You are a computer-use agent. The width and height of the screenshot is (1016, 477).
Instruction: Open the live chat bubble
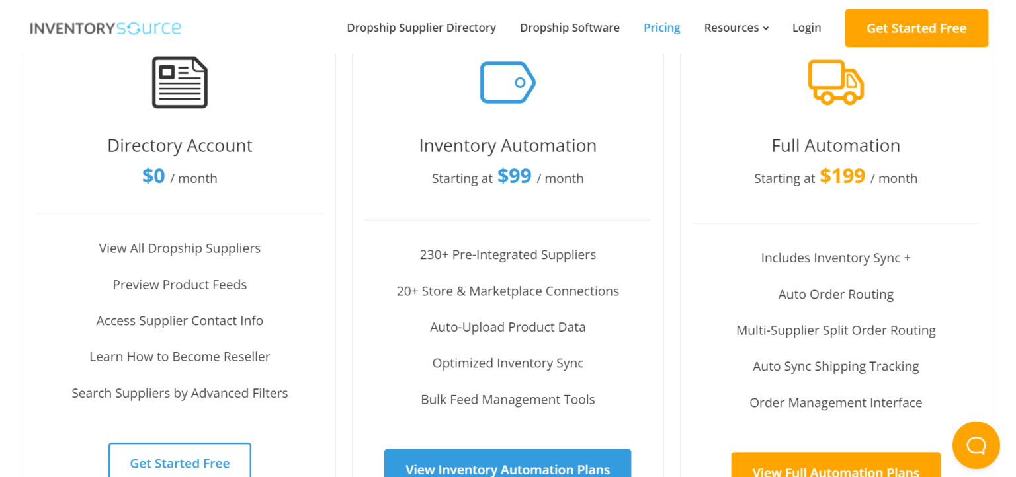976,445
